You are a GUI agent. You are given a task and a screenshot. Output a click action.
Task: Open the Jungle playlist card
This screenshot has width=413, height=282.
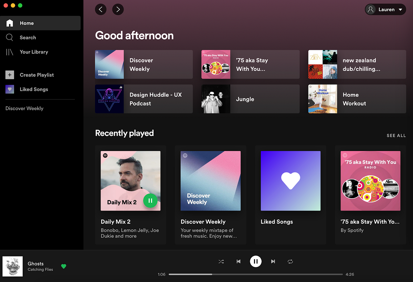[x=250, y=99]
